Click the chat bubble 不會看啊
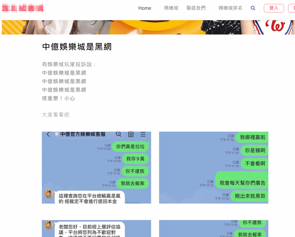This screenshot has height=237, width=295. click(x=255, y=164)
